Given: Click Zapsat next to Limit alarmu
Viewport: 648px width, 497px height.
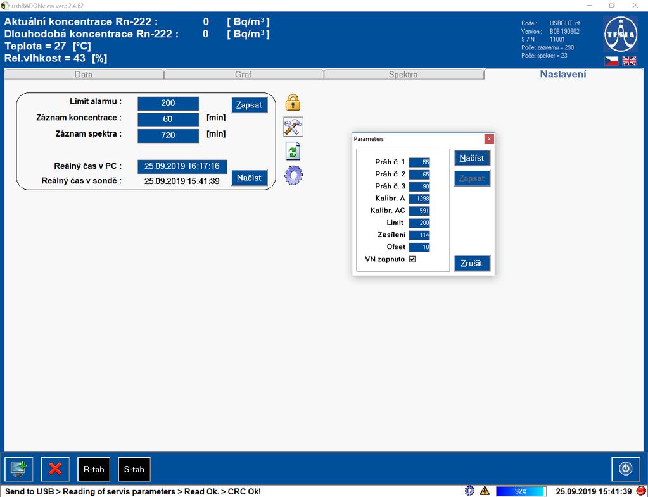Looking at the screenshot, I should [249, 105].
